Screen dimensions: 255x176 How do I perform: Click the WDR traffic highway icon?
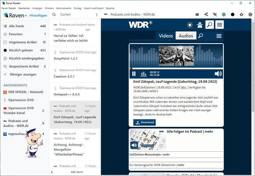(200, 25)
